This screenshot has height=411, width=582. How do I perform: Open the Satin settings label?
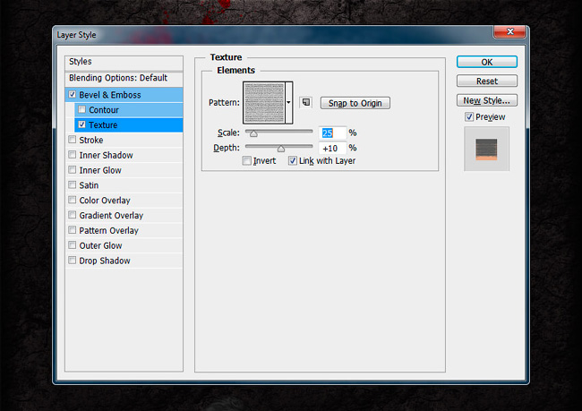pos(89,185)
